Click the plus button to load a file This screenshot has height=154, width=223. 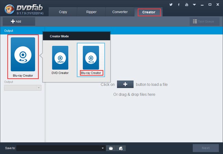(x=125, y=84)
